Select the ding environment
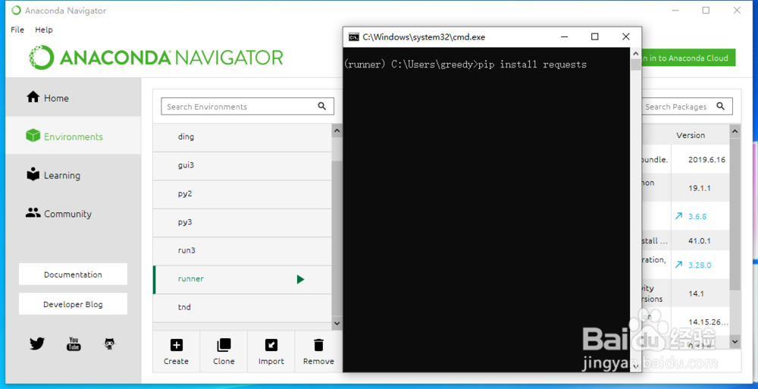The width and height of the screenshot is (758, 389). tap(243, 137)
